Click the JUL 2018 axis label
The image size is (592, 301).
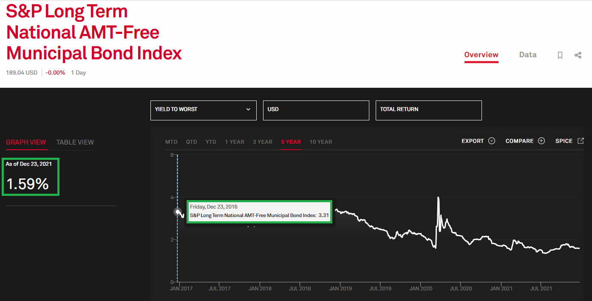pyautogui.click(x=300, y=288)
